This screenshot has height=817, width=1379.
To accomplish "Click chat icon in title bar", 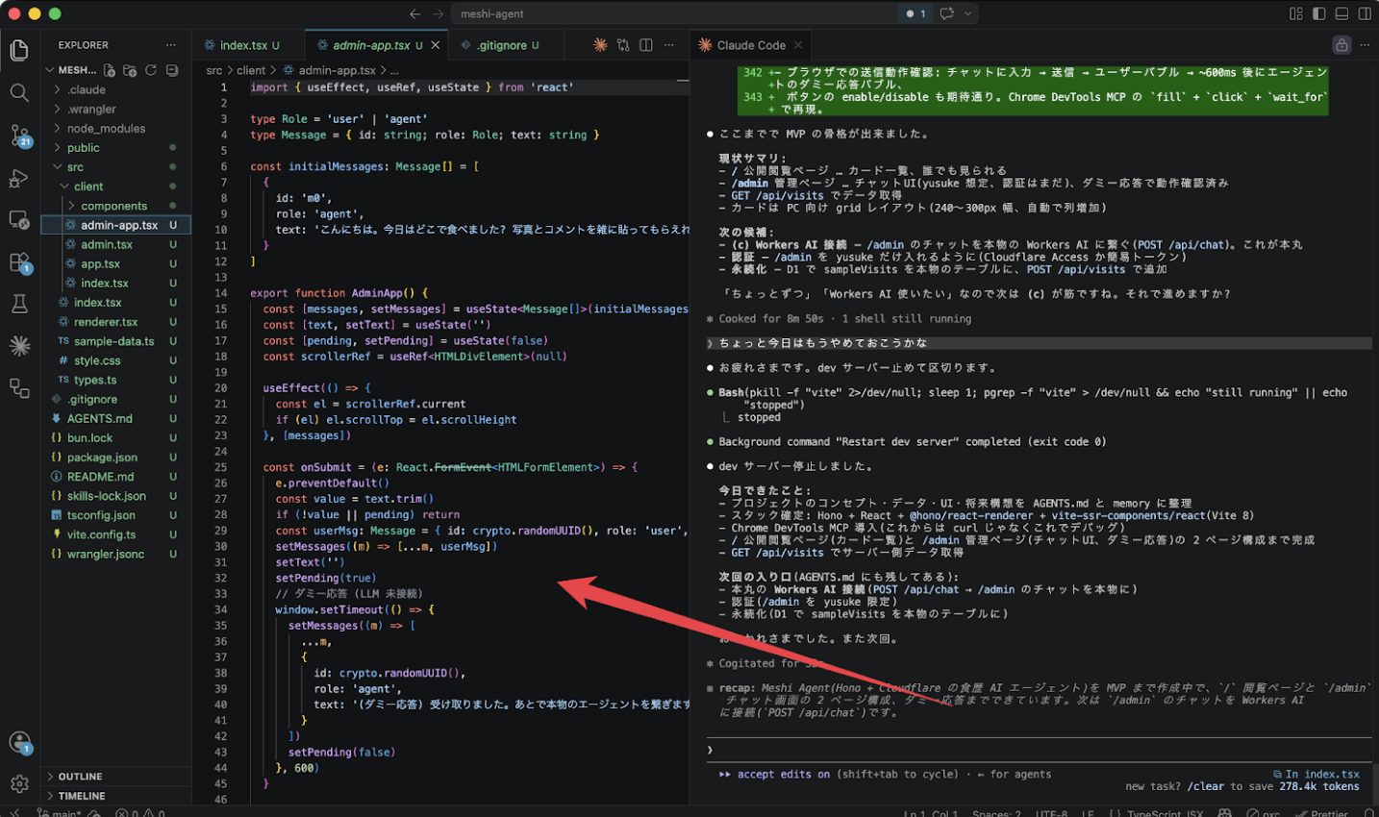I will coord(947,13).
